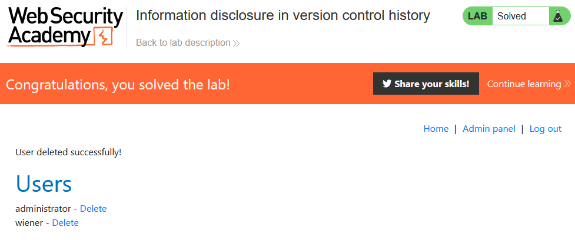The height and width of the screenshot is (240, 575).
Task: Click the chevrons after Back to lab description
Action: tap(236, 43)
